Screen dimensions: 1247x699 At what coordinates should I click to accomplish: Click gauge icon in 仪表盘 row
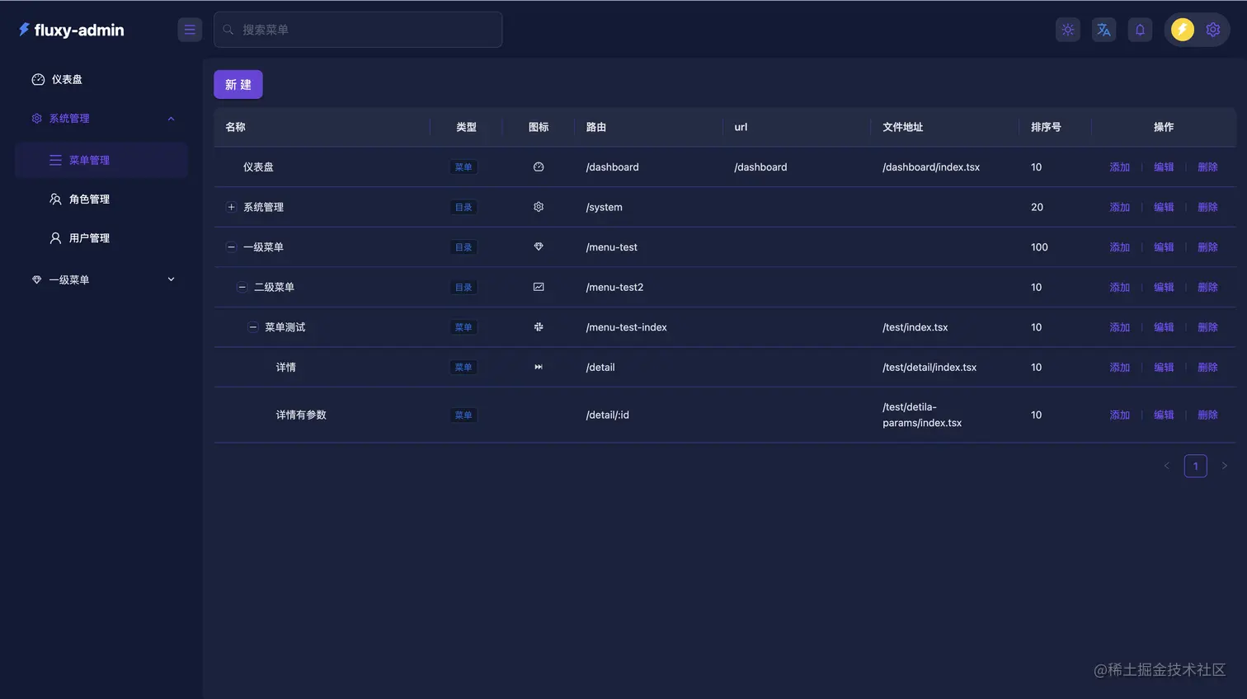539,167
